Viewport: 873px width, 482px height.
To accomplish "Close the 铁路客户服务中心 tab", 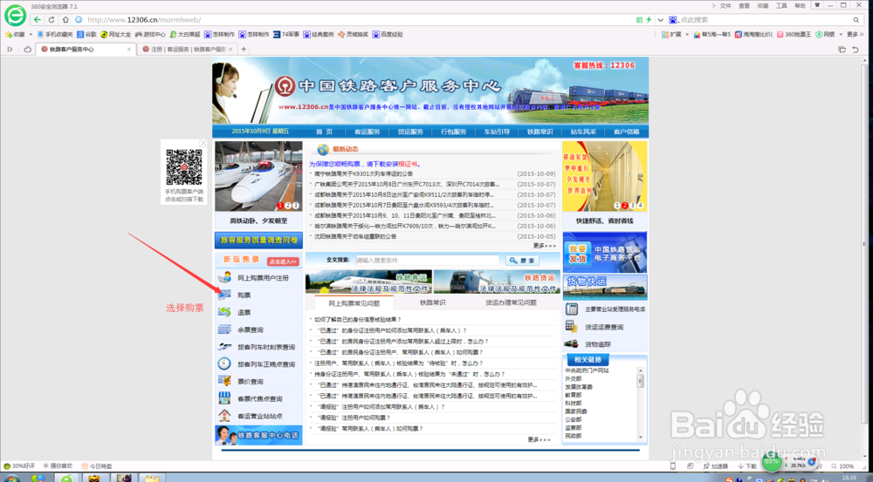I will point(129,49).
